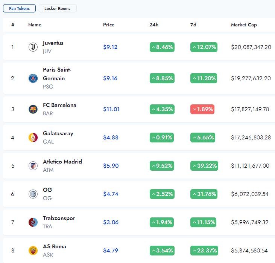Click Trabzonspor market cap $5,996,749.32
Image resolution: width=275 pixels, height=263 pixels.
(250, 222)
